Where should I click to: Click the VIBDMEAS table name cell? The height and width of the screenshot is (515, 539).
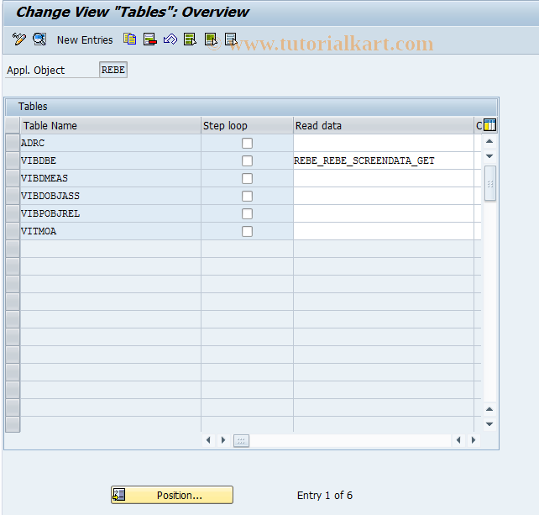(x=110, y=178)
